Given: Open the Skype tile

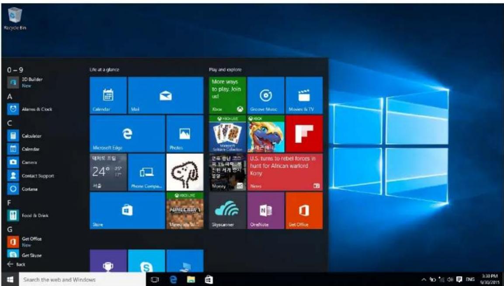Looking at the screenshot, I should pos(146,261).
